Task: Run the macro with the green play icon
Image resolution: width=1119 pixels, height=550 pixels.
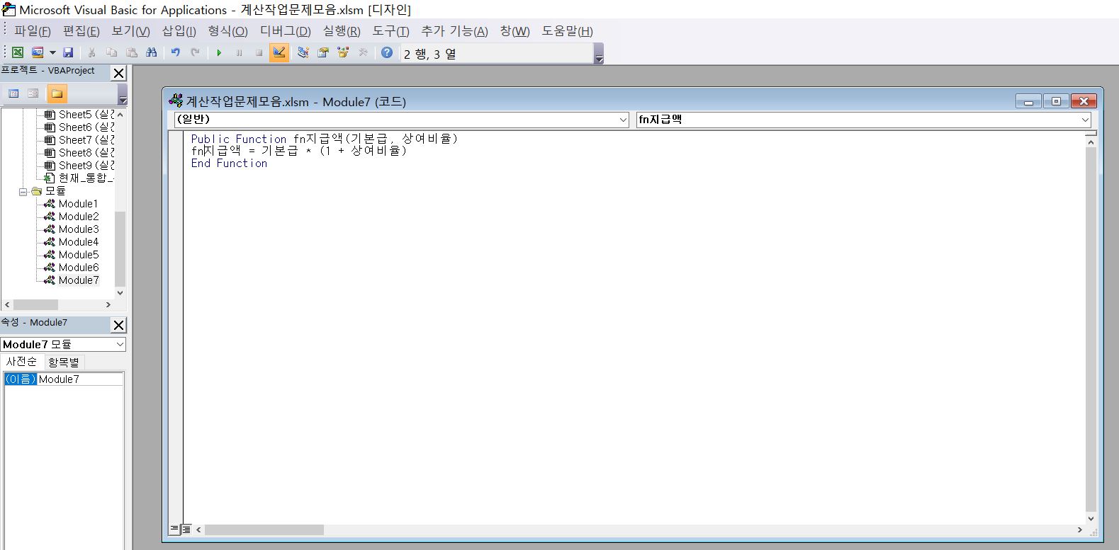Action: pos(219,53)
